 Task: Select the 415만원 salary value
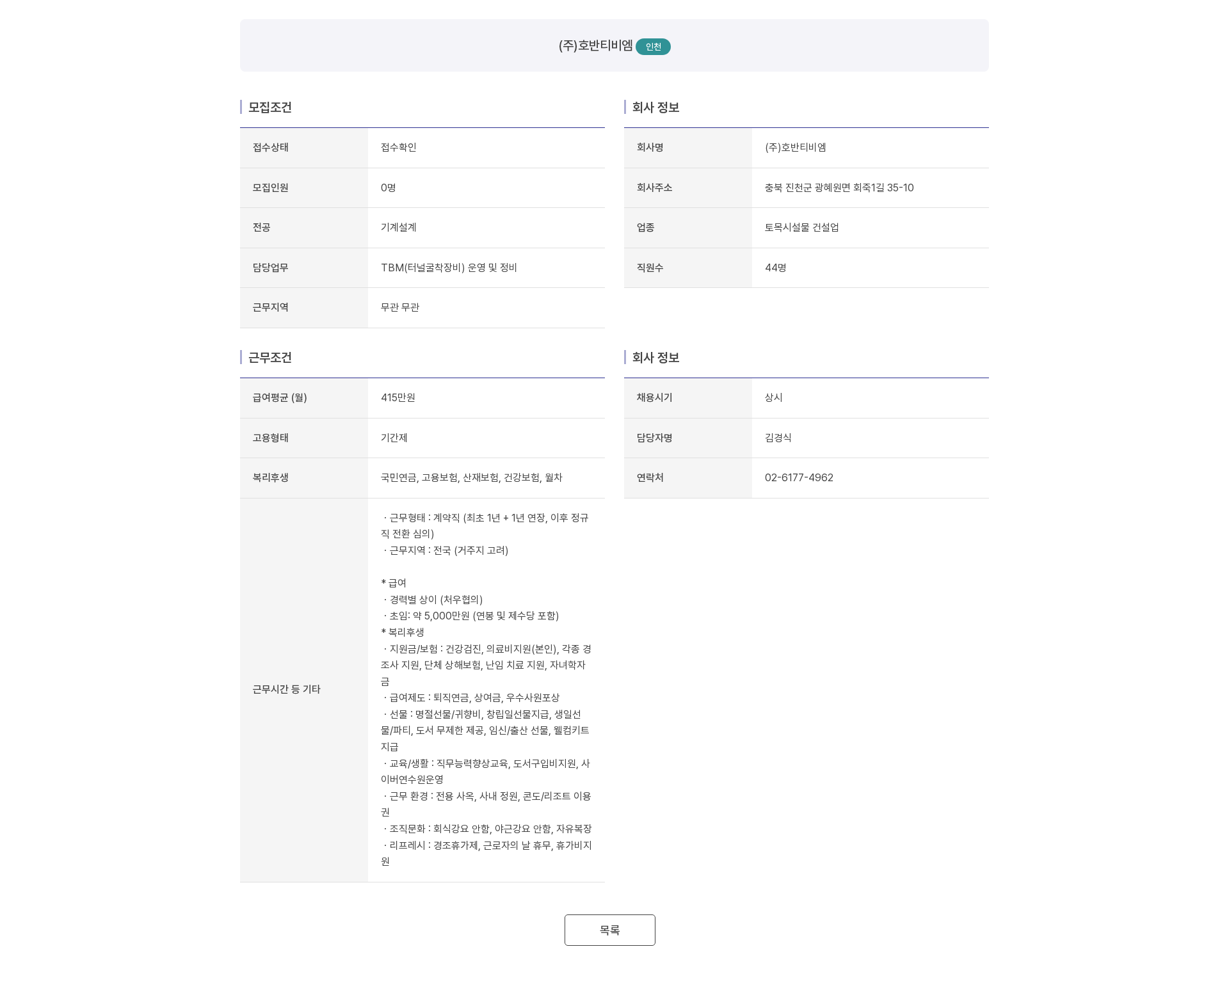click(x=398, y=398)
